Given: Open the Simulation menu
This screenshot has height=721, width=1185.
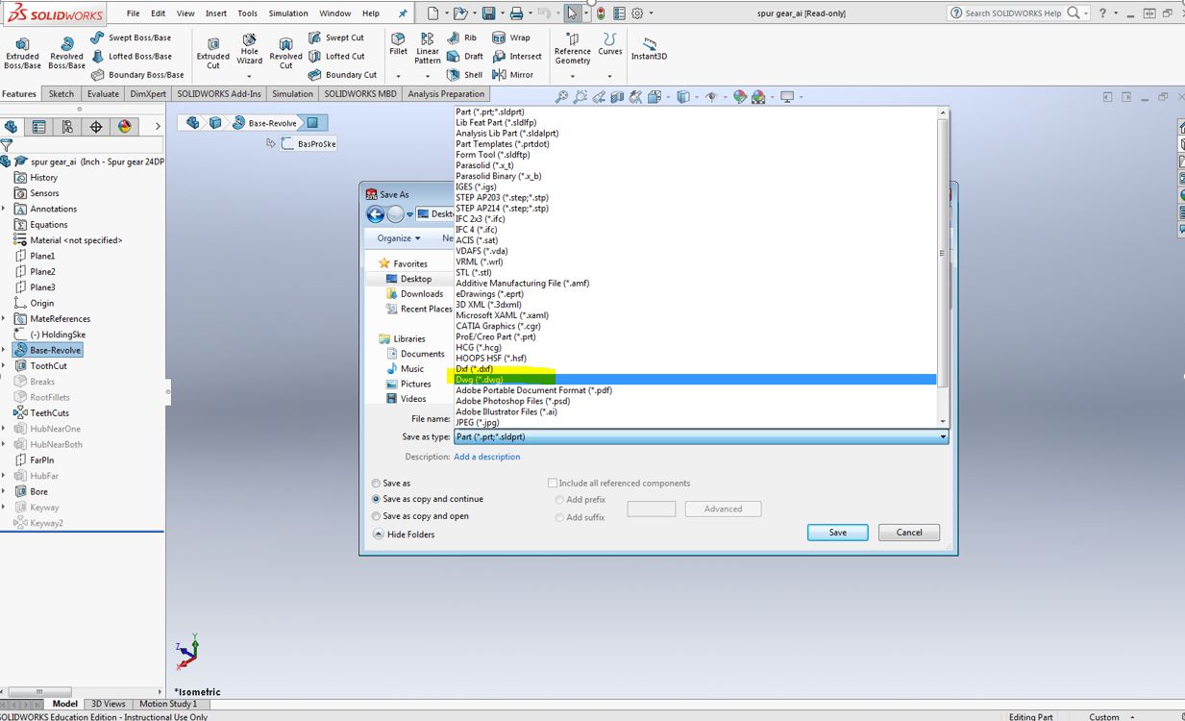Looking at the screenshot, I should click(288, 13).
